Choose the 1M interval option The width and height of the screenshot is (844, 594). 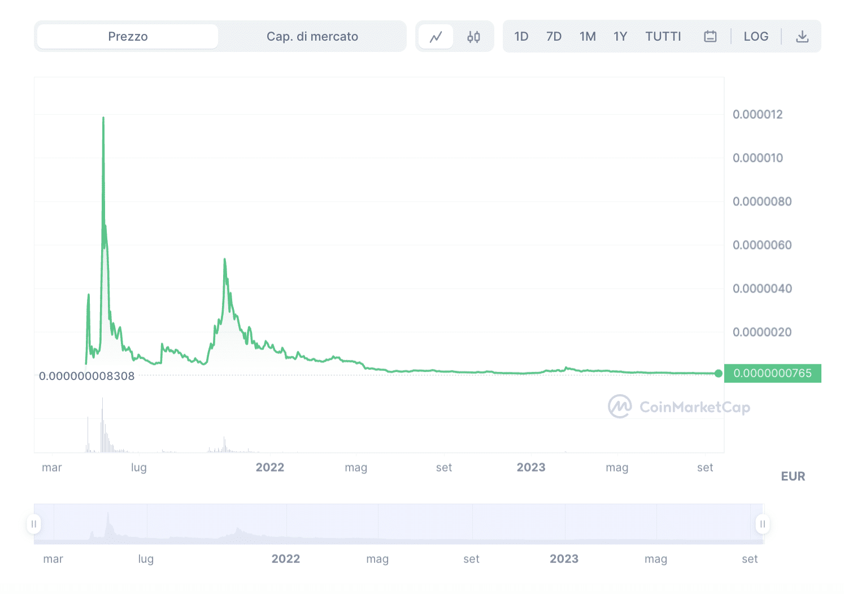tap(588, 36)
